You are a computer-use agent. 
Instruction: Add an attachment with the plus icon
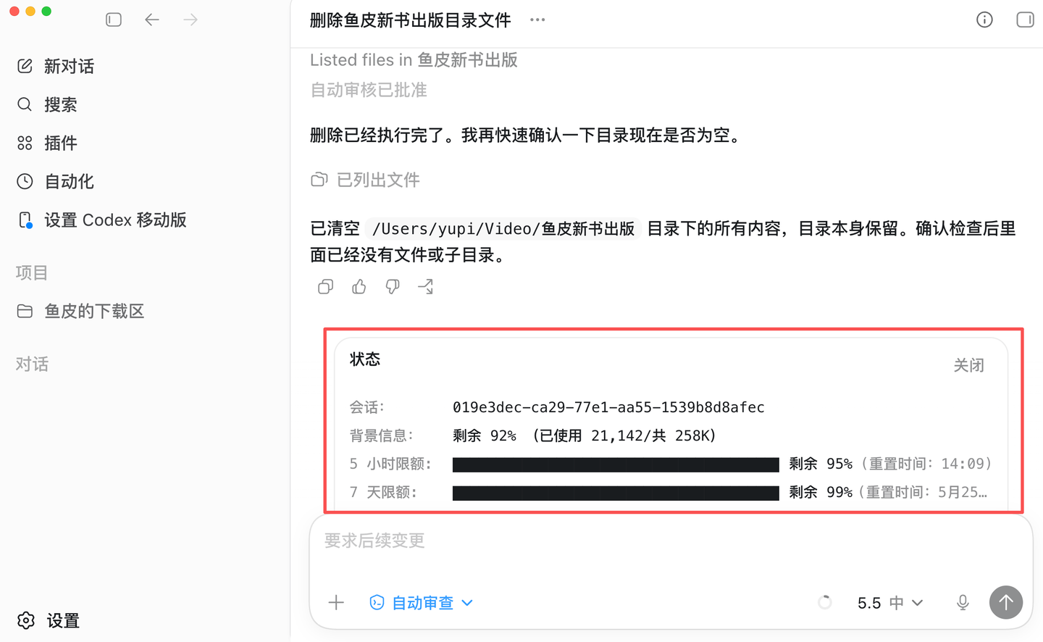click(x=336, y=602)
